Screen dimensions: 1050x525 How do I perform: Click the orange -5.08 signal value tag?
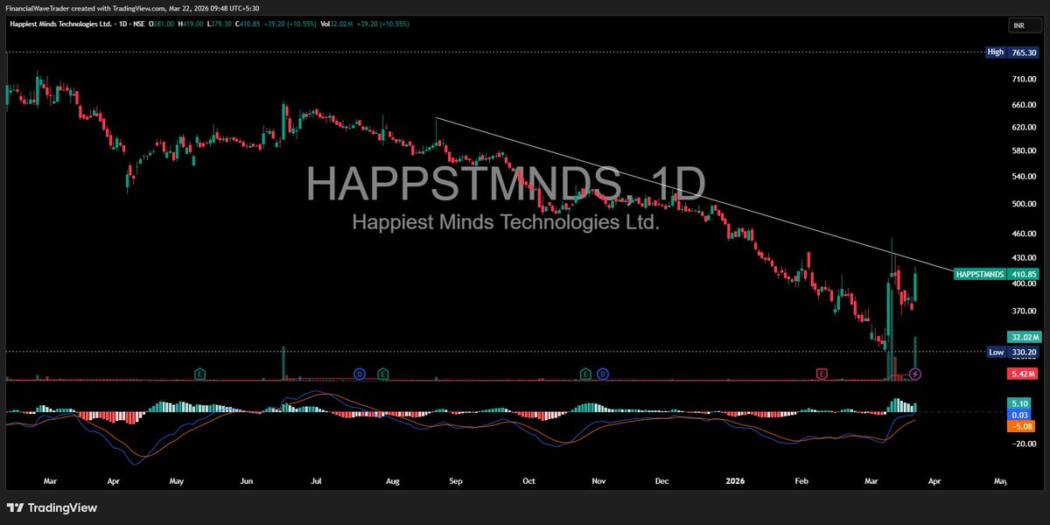(x=1021, y=426)
